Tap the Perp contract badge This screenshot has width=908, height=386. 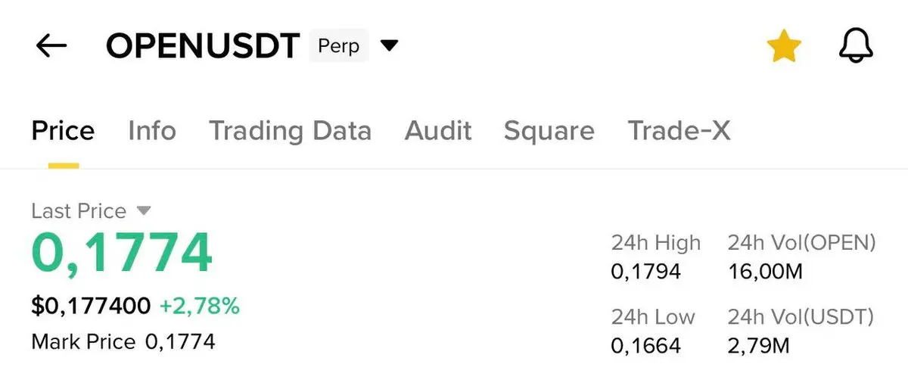pos(338,46)
